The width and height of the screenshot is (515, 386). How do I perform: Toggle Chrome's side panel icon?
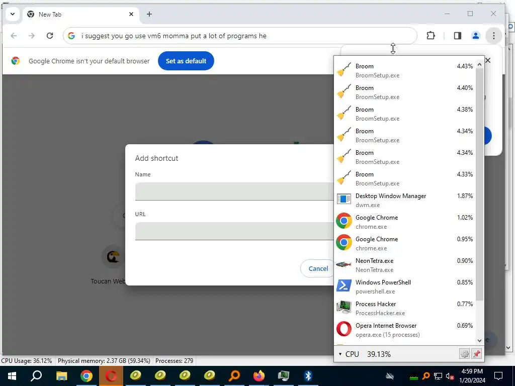coord(458,36)
